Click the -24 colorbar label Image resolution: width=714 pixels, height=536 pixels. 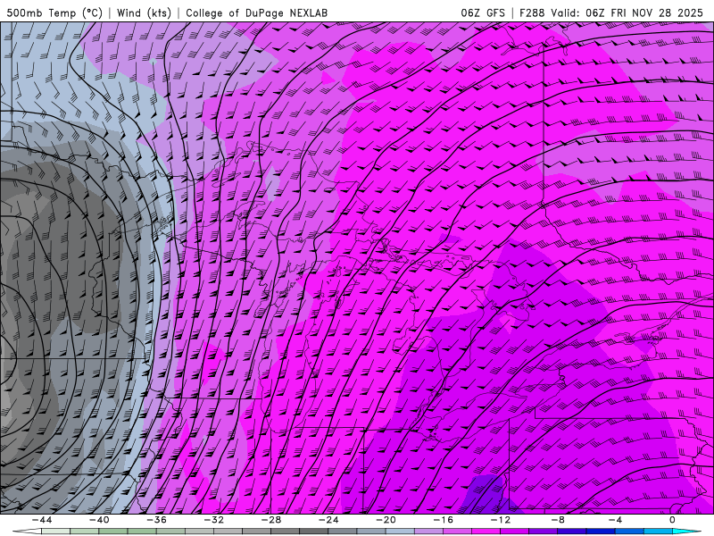[x=328, y=520]
